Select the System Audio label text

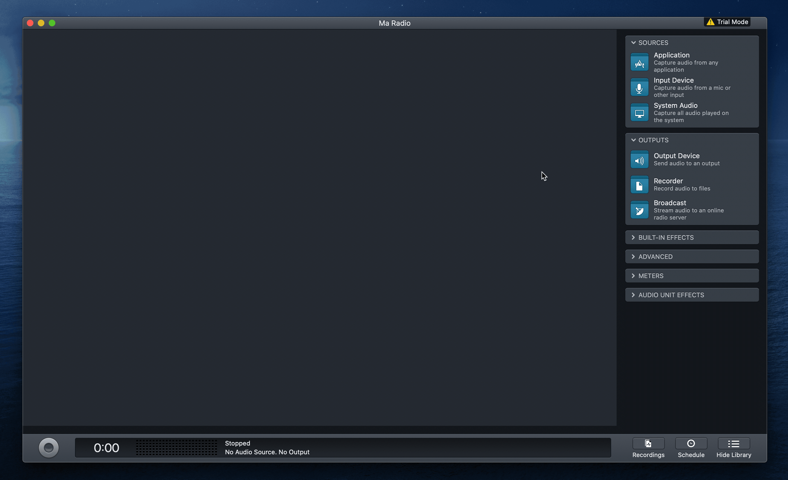pos(675,105)
